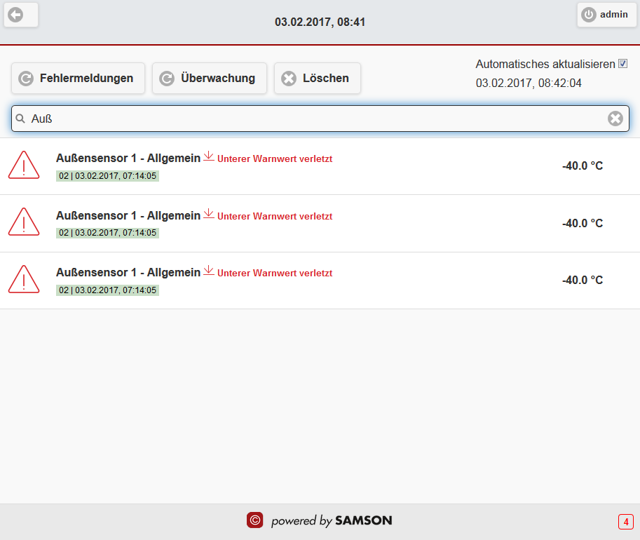Click the back arrow button

[20, 15]
